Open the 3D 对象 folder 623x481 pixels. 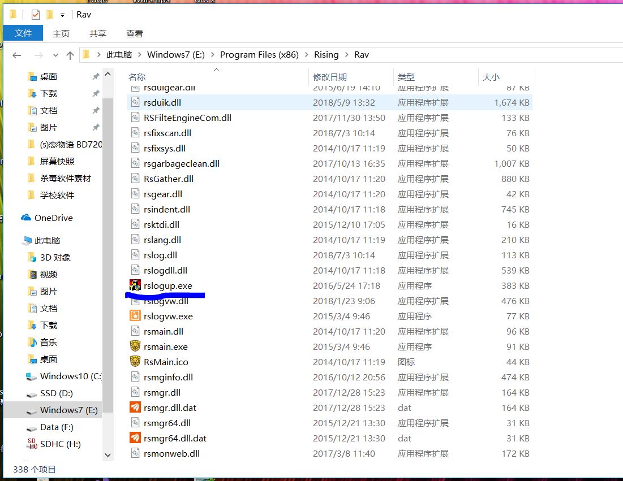coord(49,258)
